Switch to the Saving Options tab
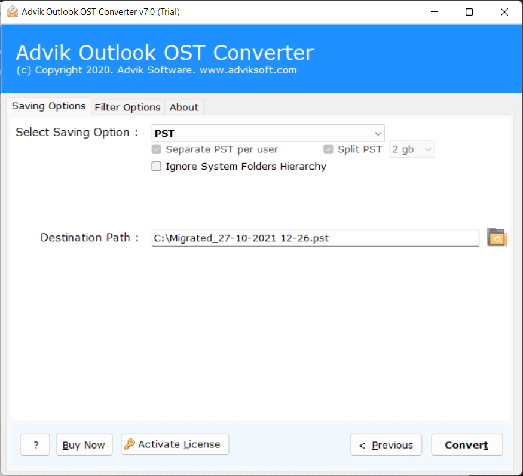Screen dimensions: 523x476 coord(48,106)
